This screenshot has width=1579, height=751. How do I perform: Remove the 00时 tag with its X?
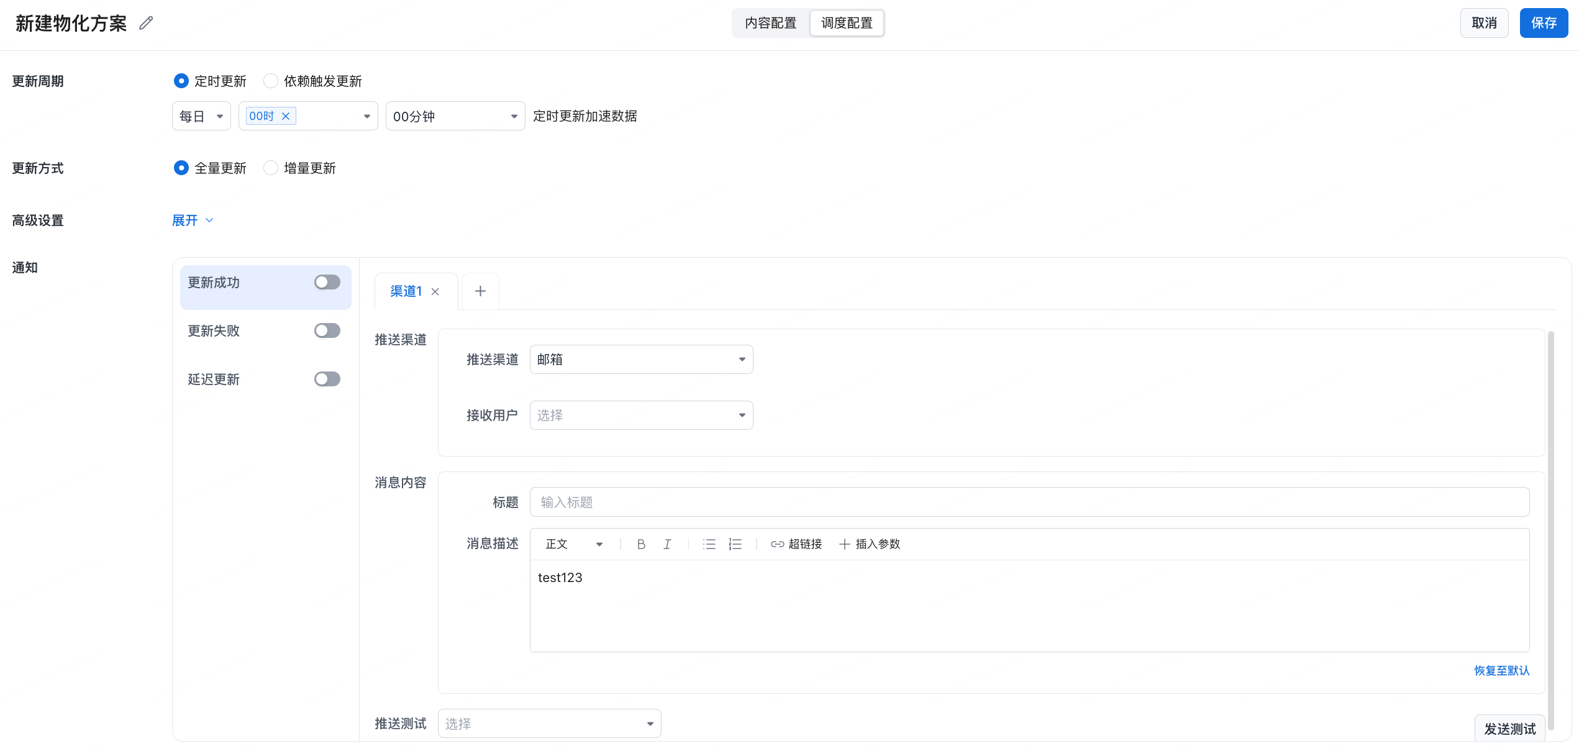click(x=286, y=116)
